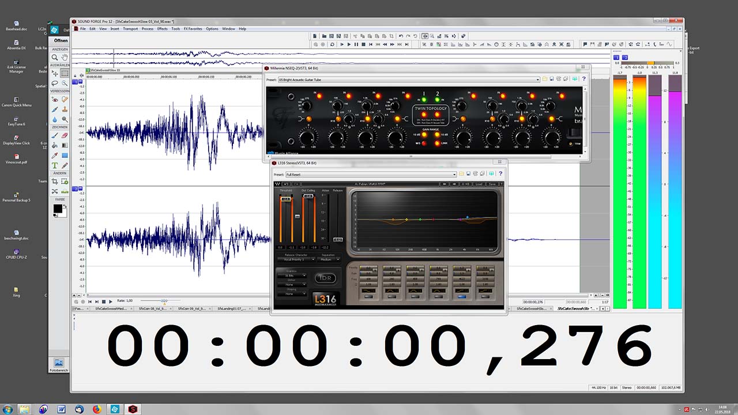Click the Waves undo button in L316
The width and height of the screenshot is (738, 415).
click(286, 184)
